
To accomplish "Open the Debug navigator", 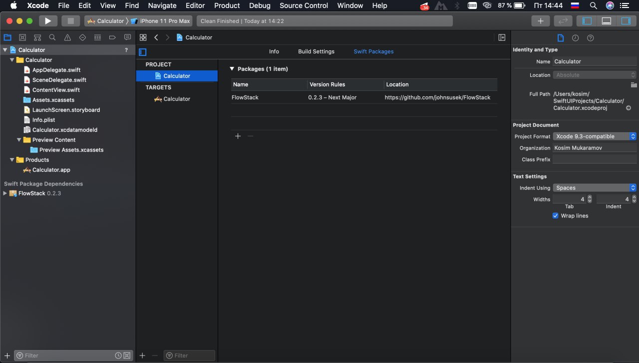I will 97,37.
